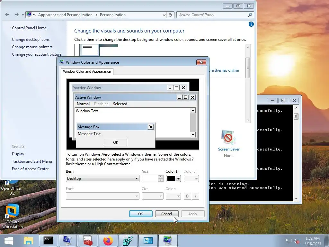Launch Firefox from the taskbar
329x247 pixels.
tap(108, 241)
